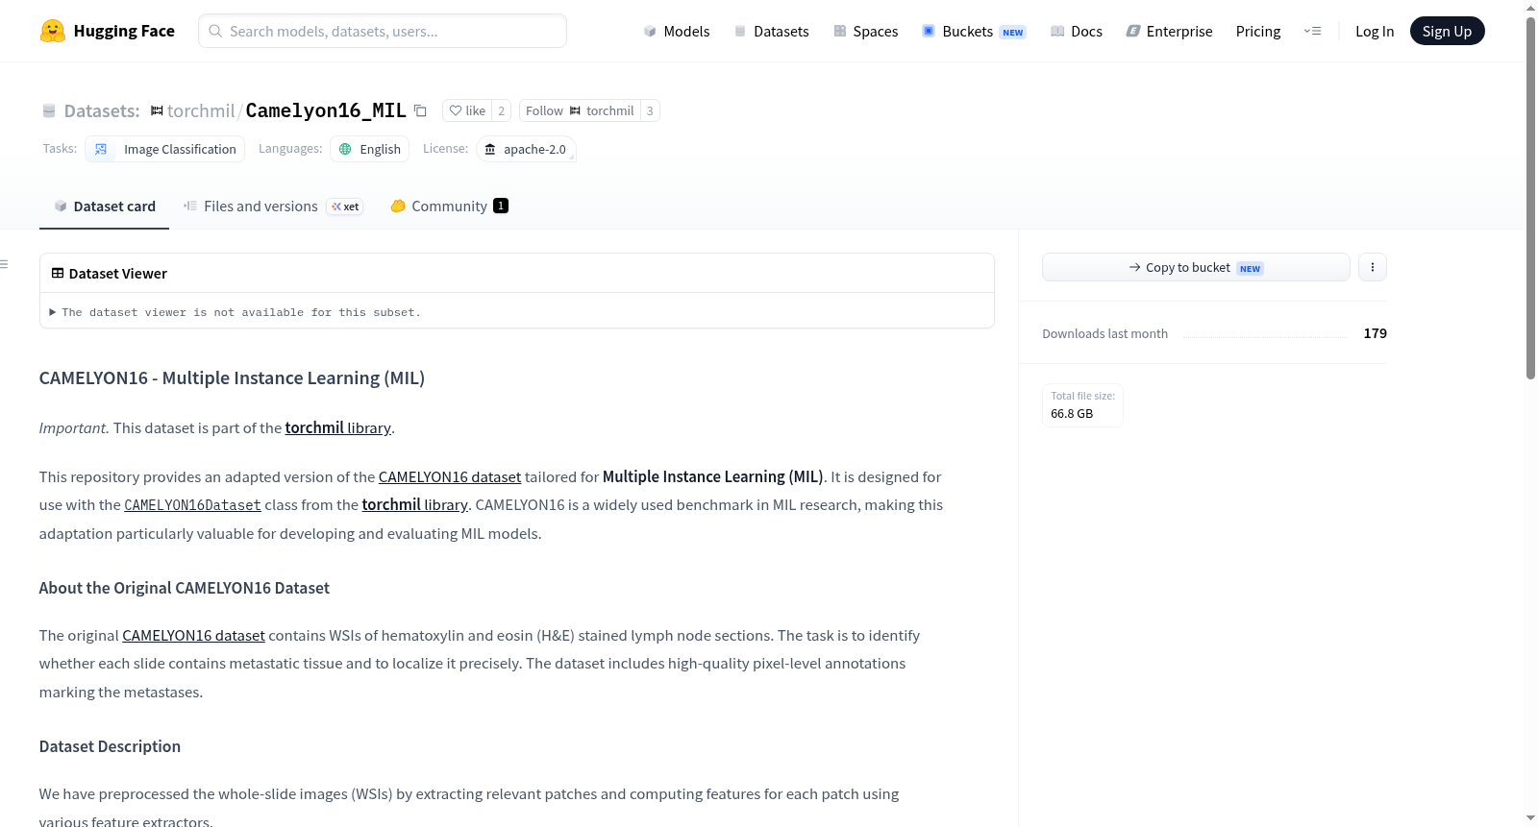The image size is (1538, 827).
Task: Click the Hugging Face logo emoji
Action: (x=53, y=31)
